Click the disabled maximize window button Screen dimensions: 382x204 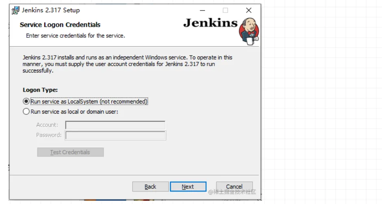[x=225, y=10]
